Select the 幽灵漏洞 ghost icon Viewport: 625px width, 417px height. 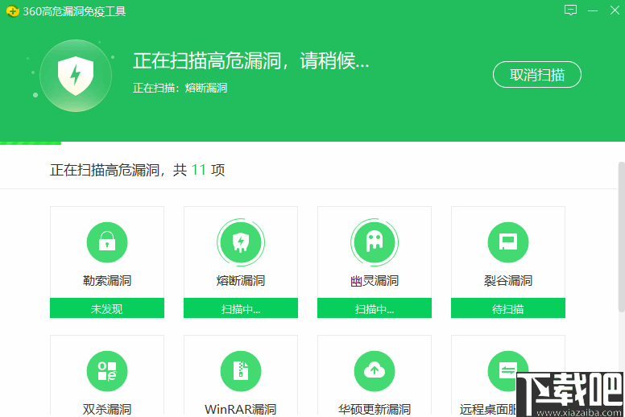click(x=375, y=242)
